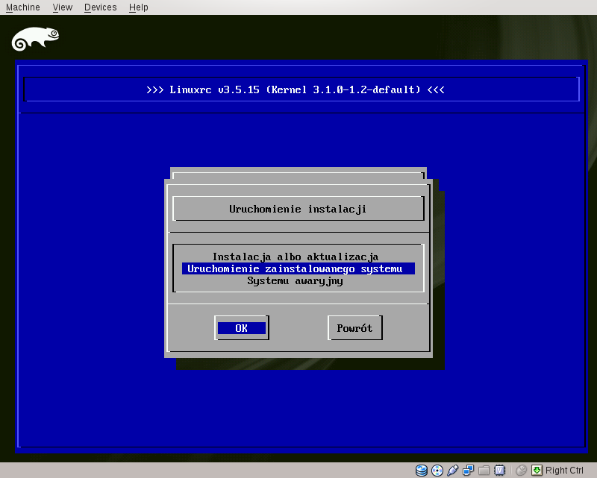Select Instalacja albo aktualizacja option
597x478 pixels.
295,257
